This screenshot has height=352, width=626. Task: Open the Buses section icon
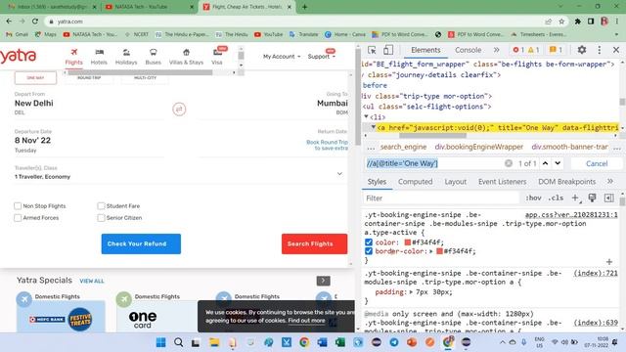point(153,52)
